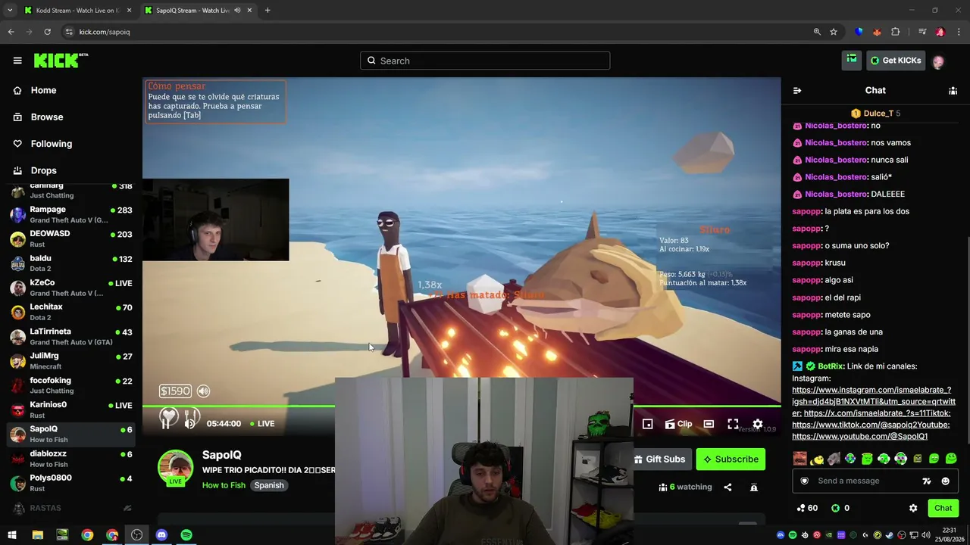Open the DEOWASD channel in sidebar
970x545 pixels.
[70, 238]
